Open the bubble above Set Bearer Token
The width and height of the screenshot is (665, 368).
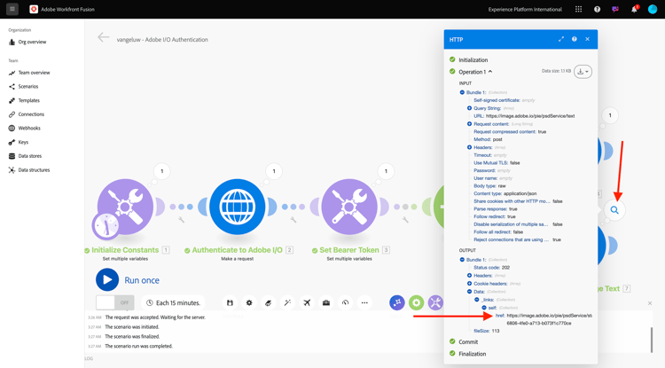[x=386, y=171]
